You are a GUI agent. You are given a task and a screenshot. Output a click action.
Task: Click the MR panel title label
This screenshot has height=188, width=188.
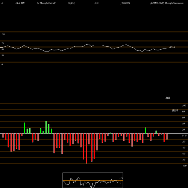pos(168,98)
